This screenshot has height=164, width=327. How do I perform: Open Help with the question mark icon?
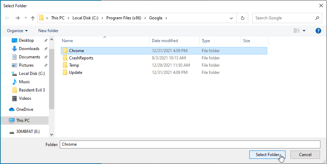coord(318,31)
